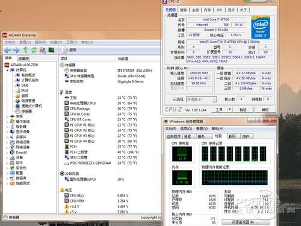This screenshot has height=226, width=301.
Task: Click the WDC WD10EZEX drive icon
Action: pyautogui.click(x=67, y=163)
